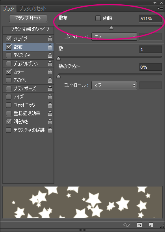Image resolution: width=165 pixels, height=232 pixels.
Task: Click the 数のジッター slider handle
Action: click(x=59, y=76)
